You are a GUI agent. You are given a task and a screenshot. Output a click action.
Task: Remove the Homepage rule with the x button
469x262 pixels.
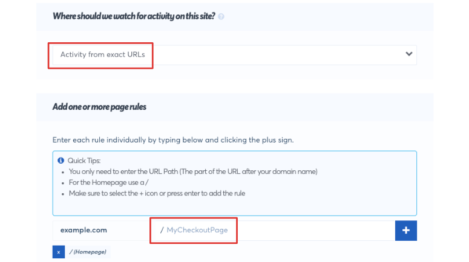(x=59, y=252)
